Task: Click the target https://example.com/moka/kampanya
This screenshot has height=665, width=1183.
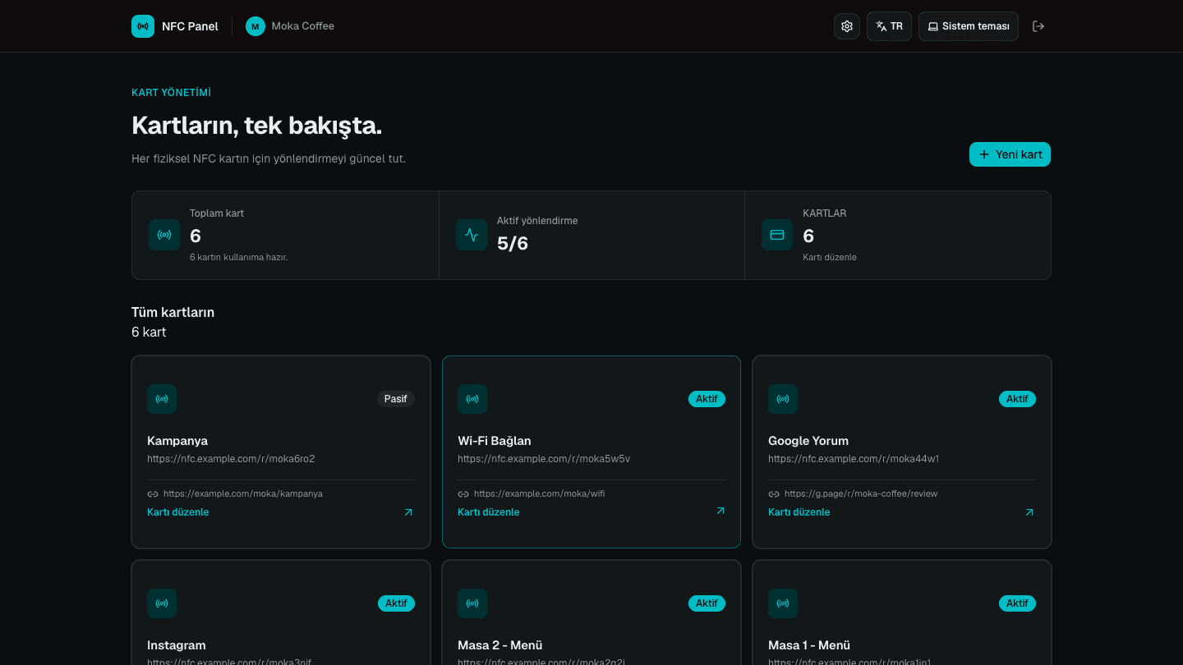Action: point(243,494)
